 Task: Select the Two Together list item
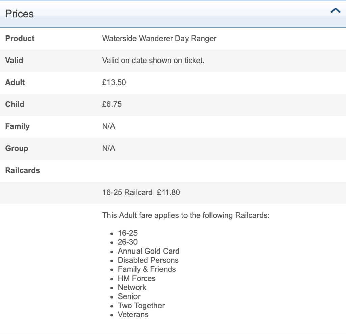[141, 306]
